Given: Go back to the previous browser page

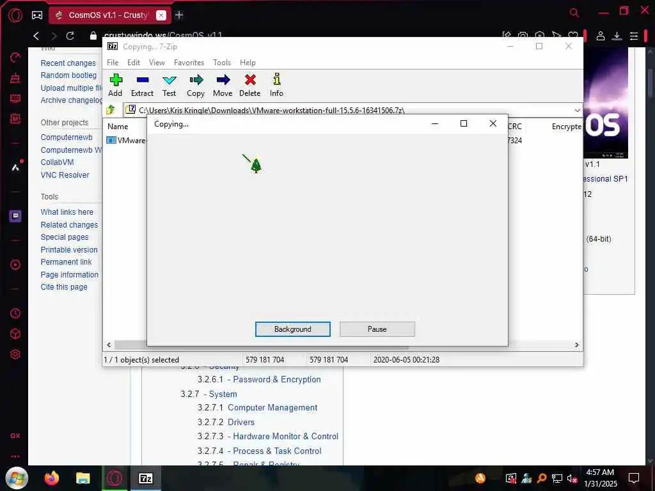Looking at the screenshot, I should point(36,36).
